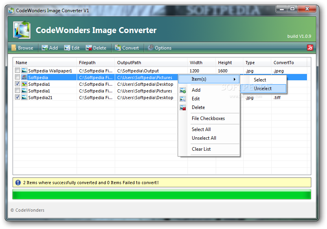Viewport: 327px width, 229px height.
Task: Click the image icon of the highlighted Softpedia row
Action: click(24, 78)
